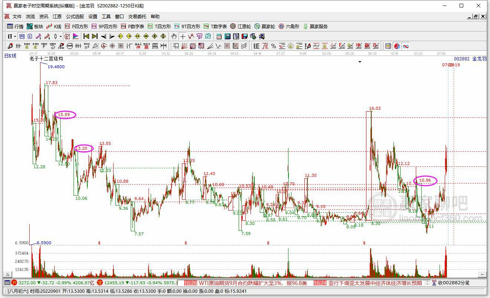Select the red pencil drawing tool
The height and width of the screenshot is (298, 490).
(x=10, y=46)
